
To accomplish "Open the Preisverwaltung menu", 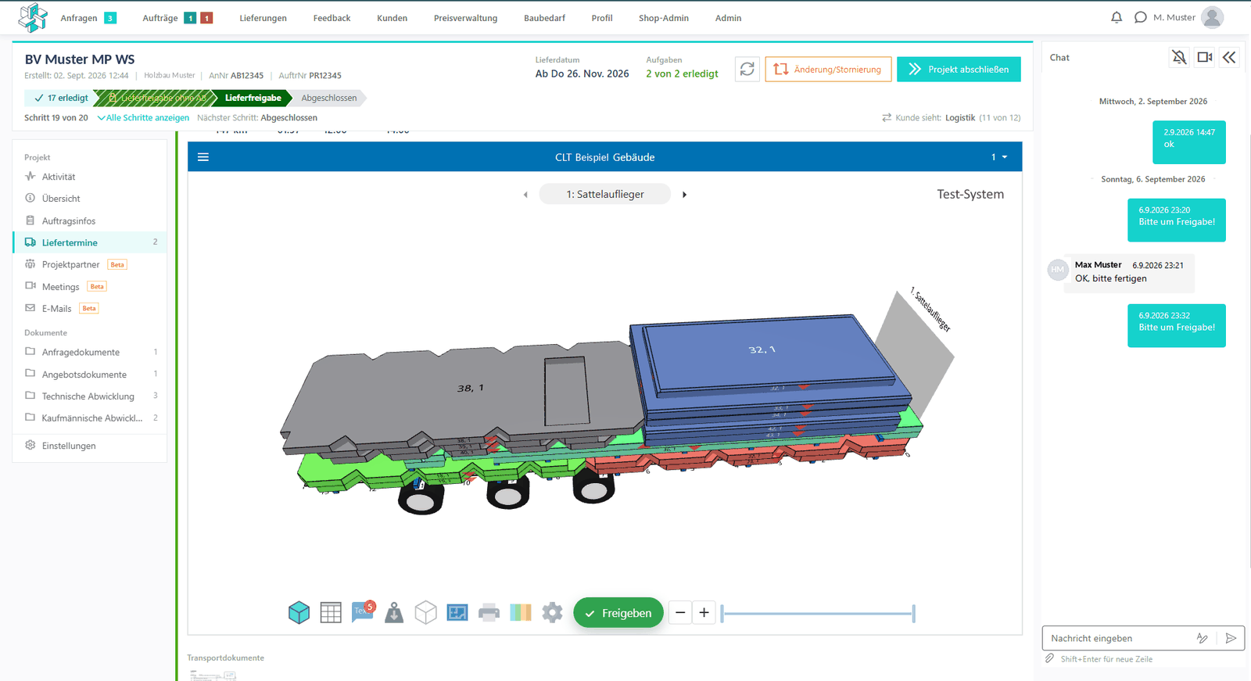I will tap(465, 18).
